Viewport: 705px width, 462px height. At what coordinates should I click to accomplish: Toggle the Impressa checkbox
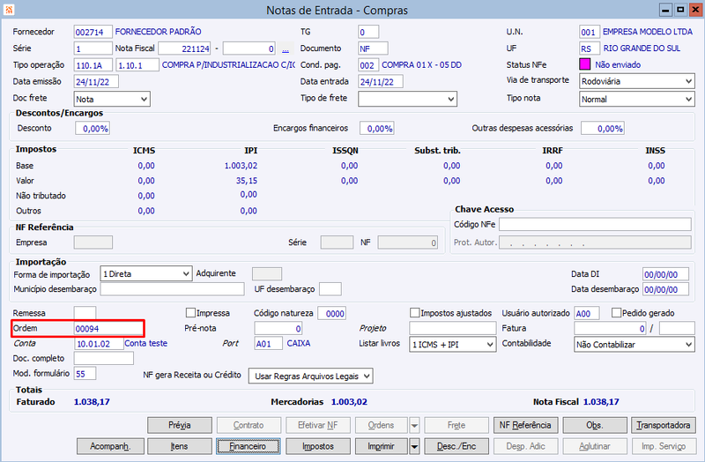point(190,313)
